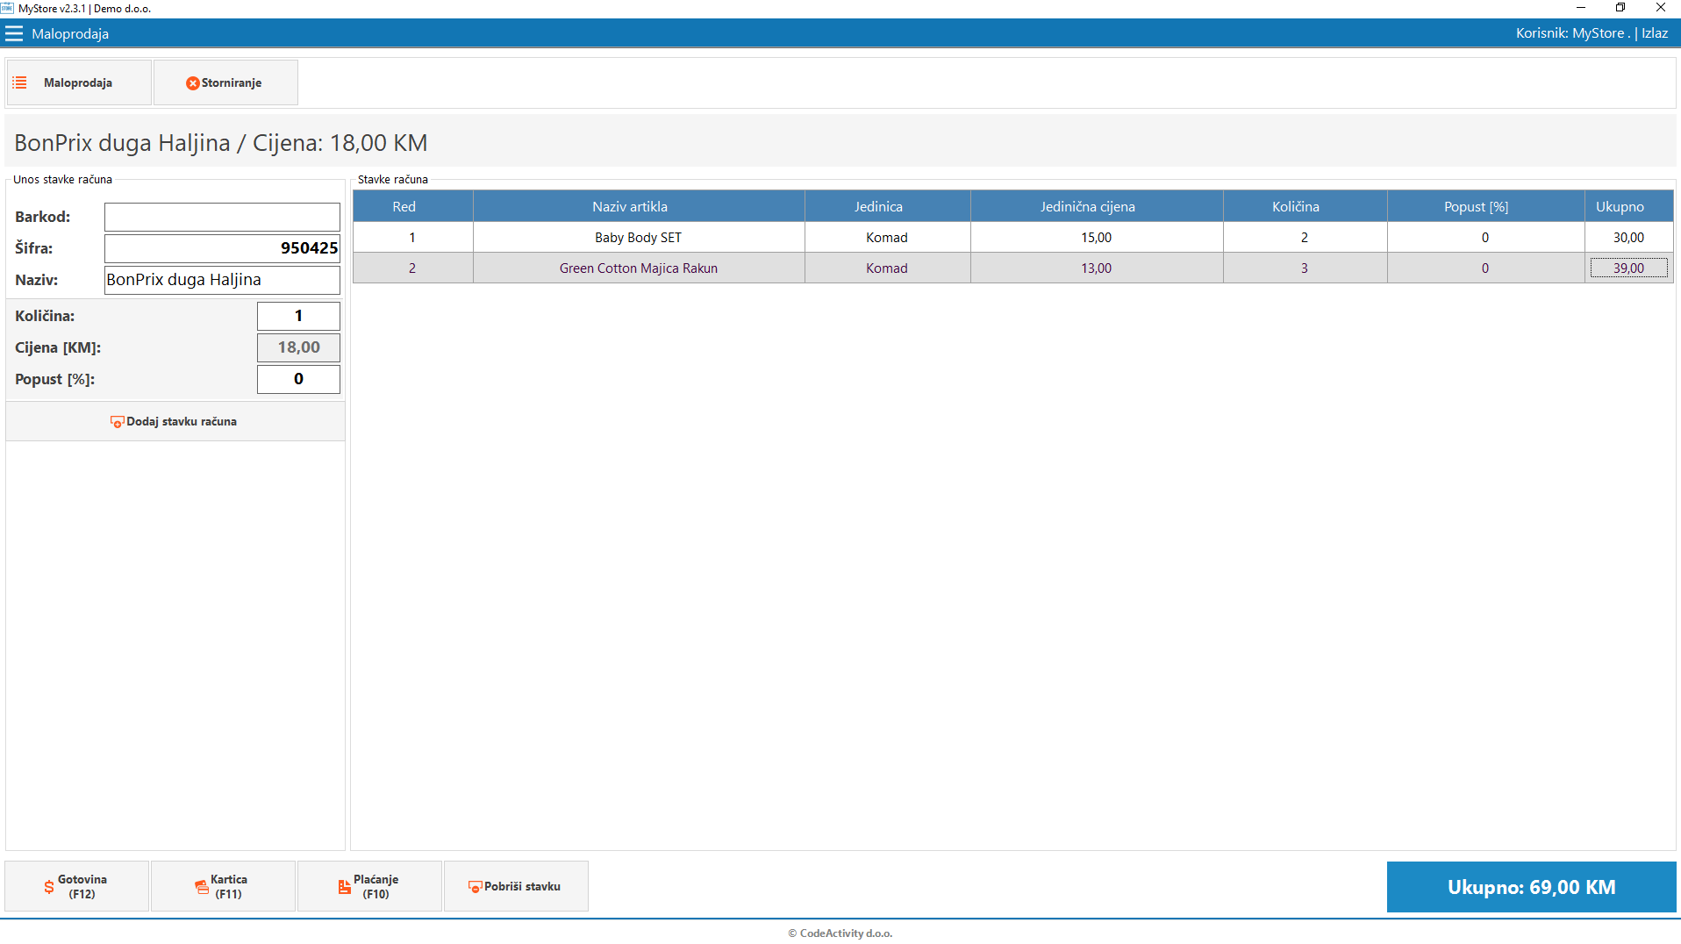Click Komad cell in Baby Body SET row
The image size is (1681, 944).
tap(887, 238)
